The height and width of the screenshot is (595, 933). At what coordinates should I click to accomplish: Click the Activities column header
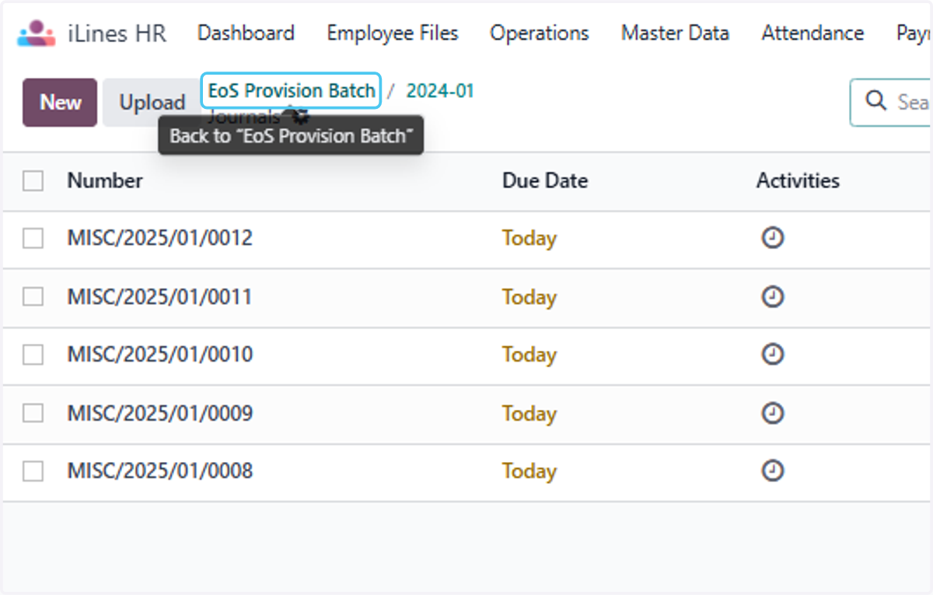click(x=798, y=180)
